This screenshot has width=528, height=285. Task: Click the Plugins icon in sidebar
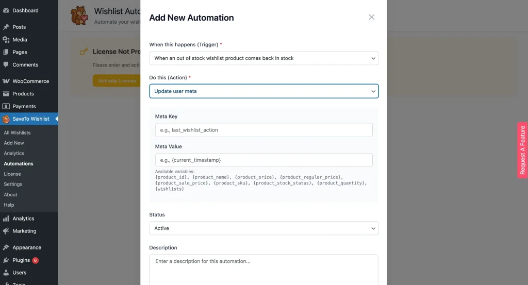(6, 260)
